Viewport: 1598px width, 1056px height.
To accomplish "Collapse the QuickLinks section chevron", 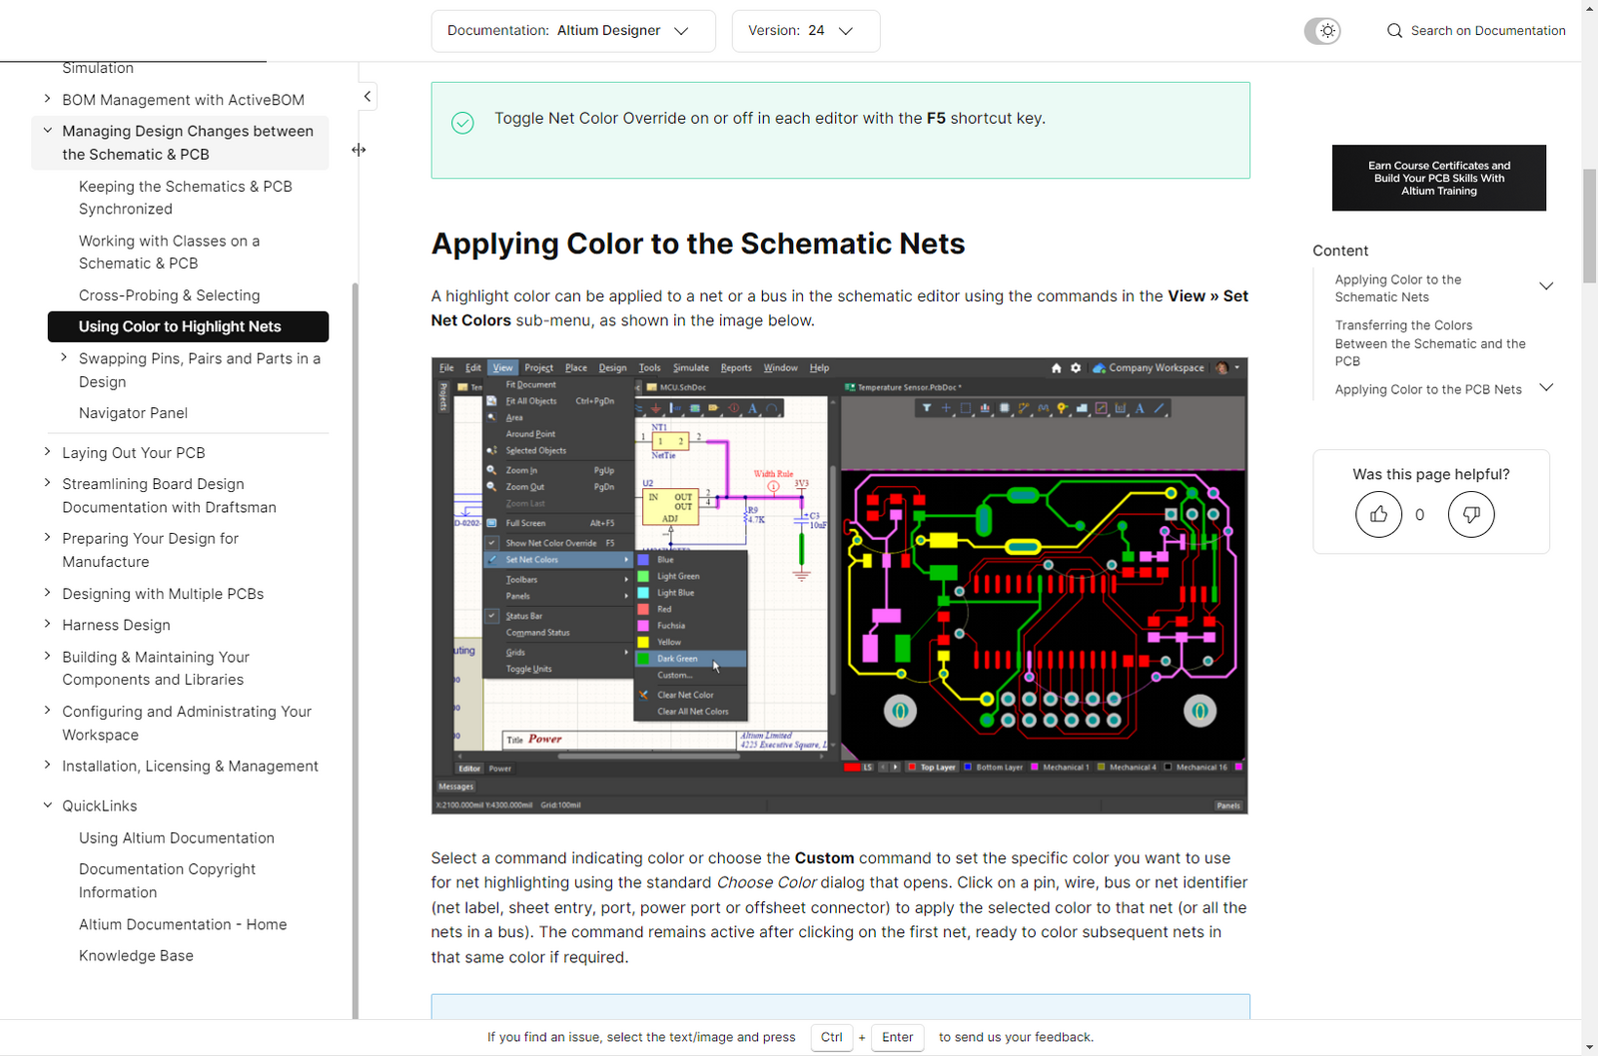I will (x=47, y=804).
